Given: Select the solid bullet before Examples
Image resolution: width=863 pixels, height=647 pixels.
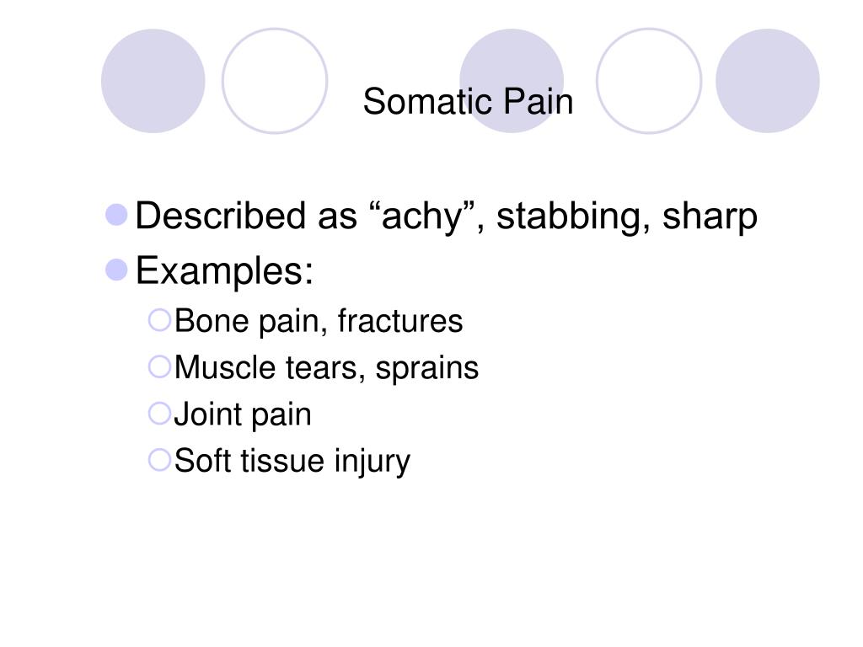Looking at the screenshot, I should pos(116,270).
